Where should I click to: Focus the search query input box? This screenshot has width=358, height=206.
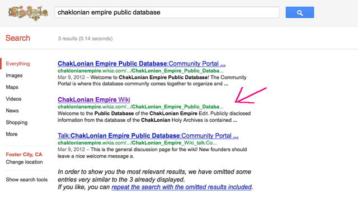[167, 12]
